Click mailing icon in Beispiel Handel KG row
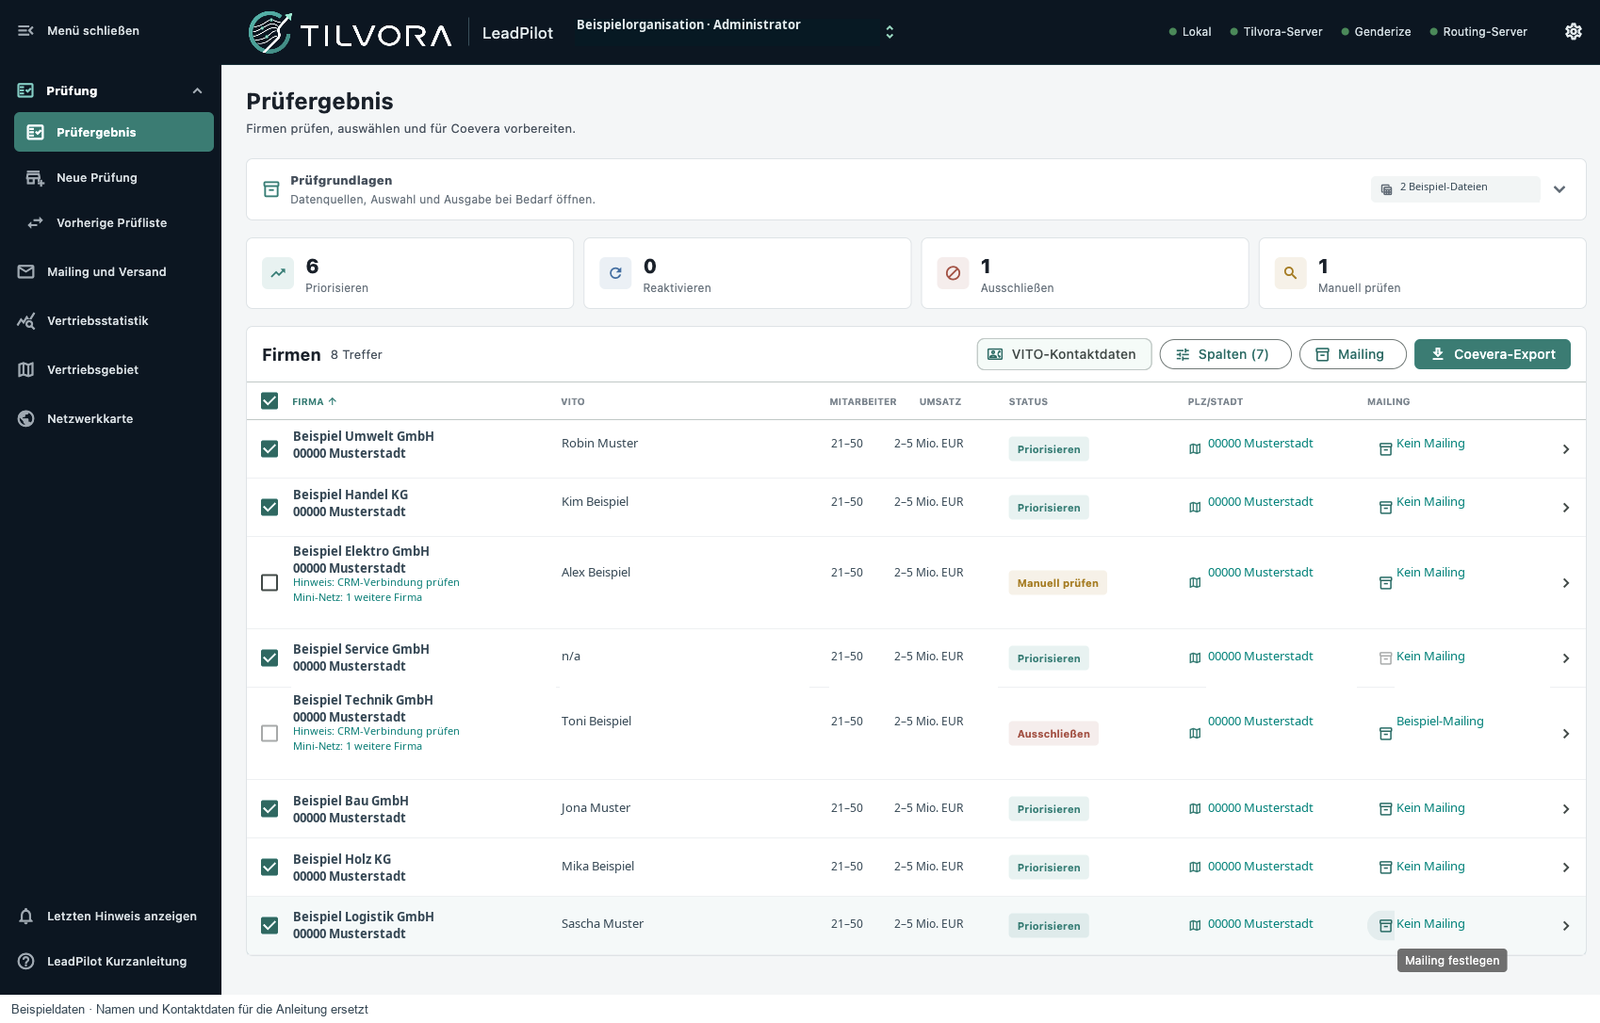Image resolution: width=1600 pixels, height=1023 pixels. point(1385,508)
